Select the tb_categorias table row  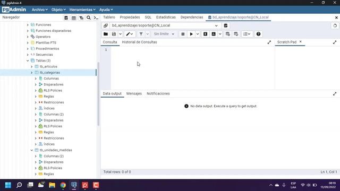pyautogui.click(x=48, y=73)
